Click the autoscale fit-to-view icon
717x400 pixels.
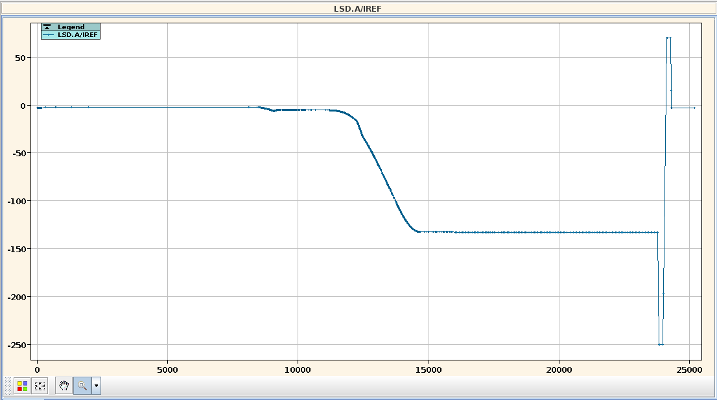click(x=40, y=386)
